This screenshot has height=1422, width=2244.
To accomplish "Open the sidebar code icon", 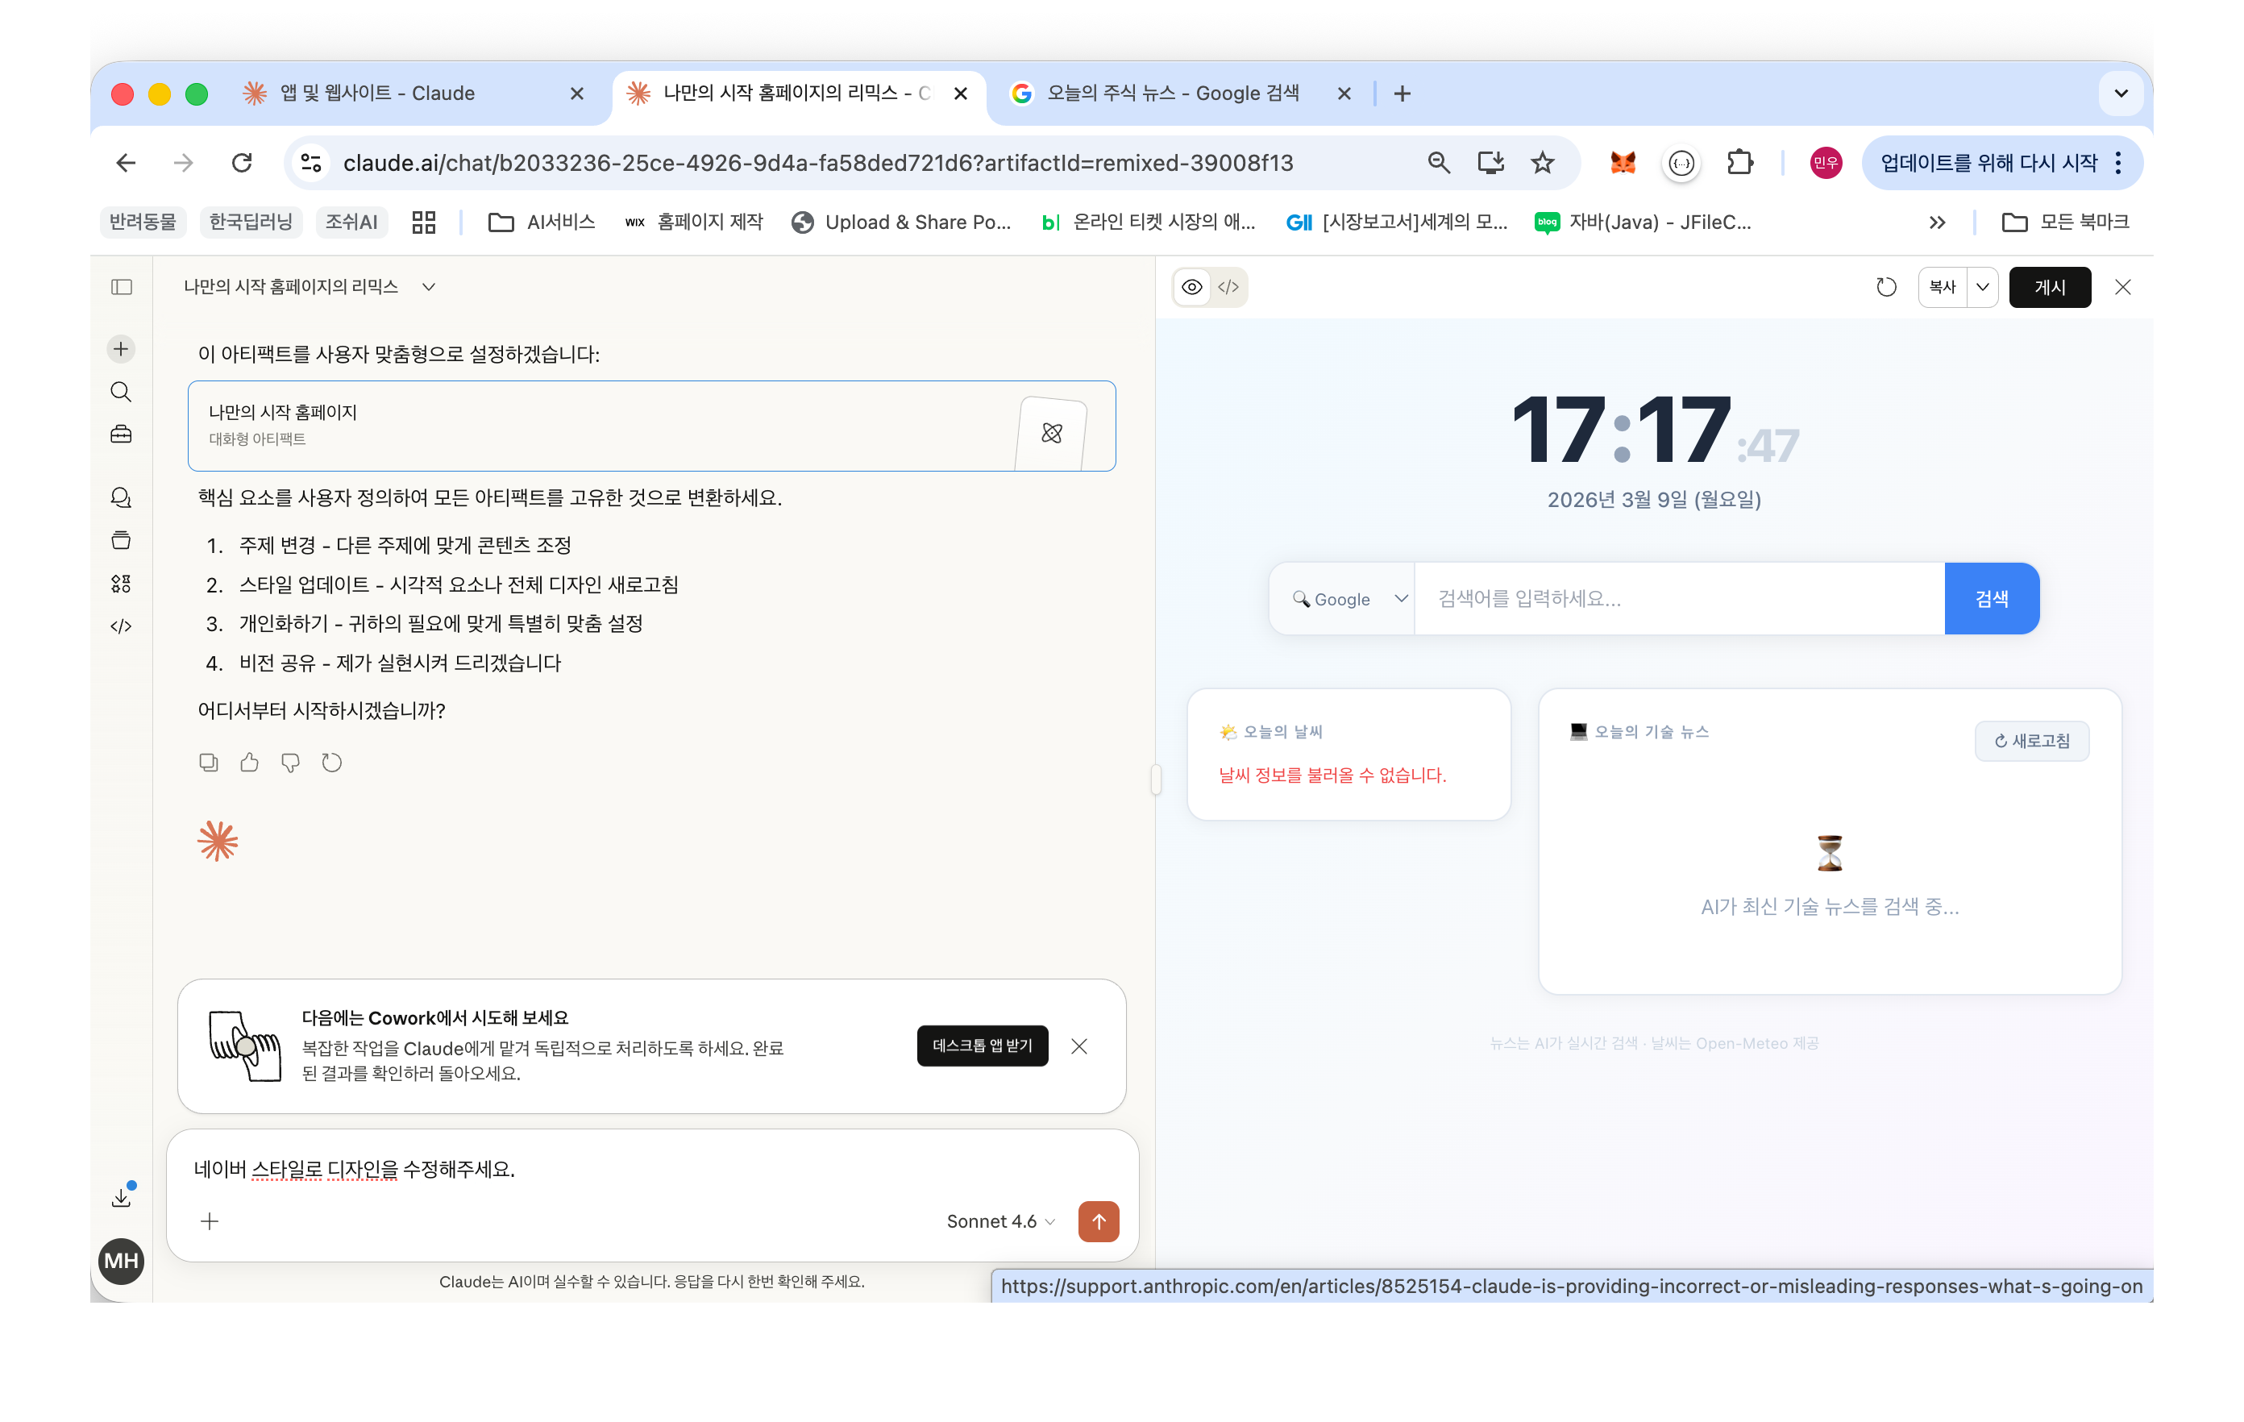I will 120,626.
